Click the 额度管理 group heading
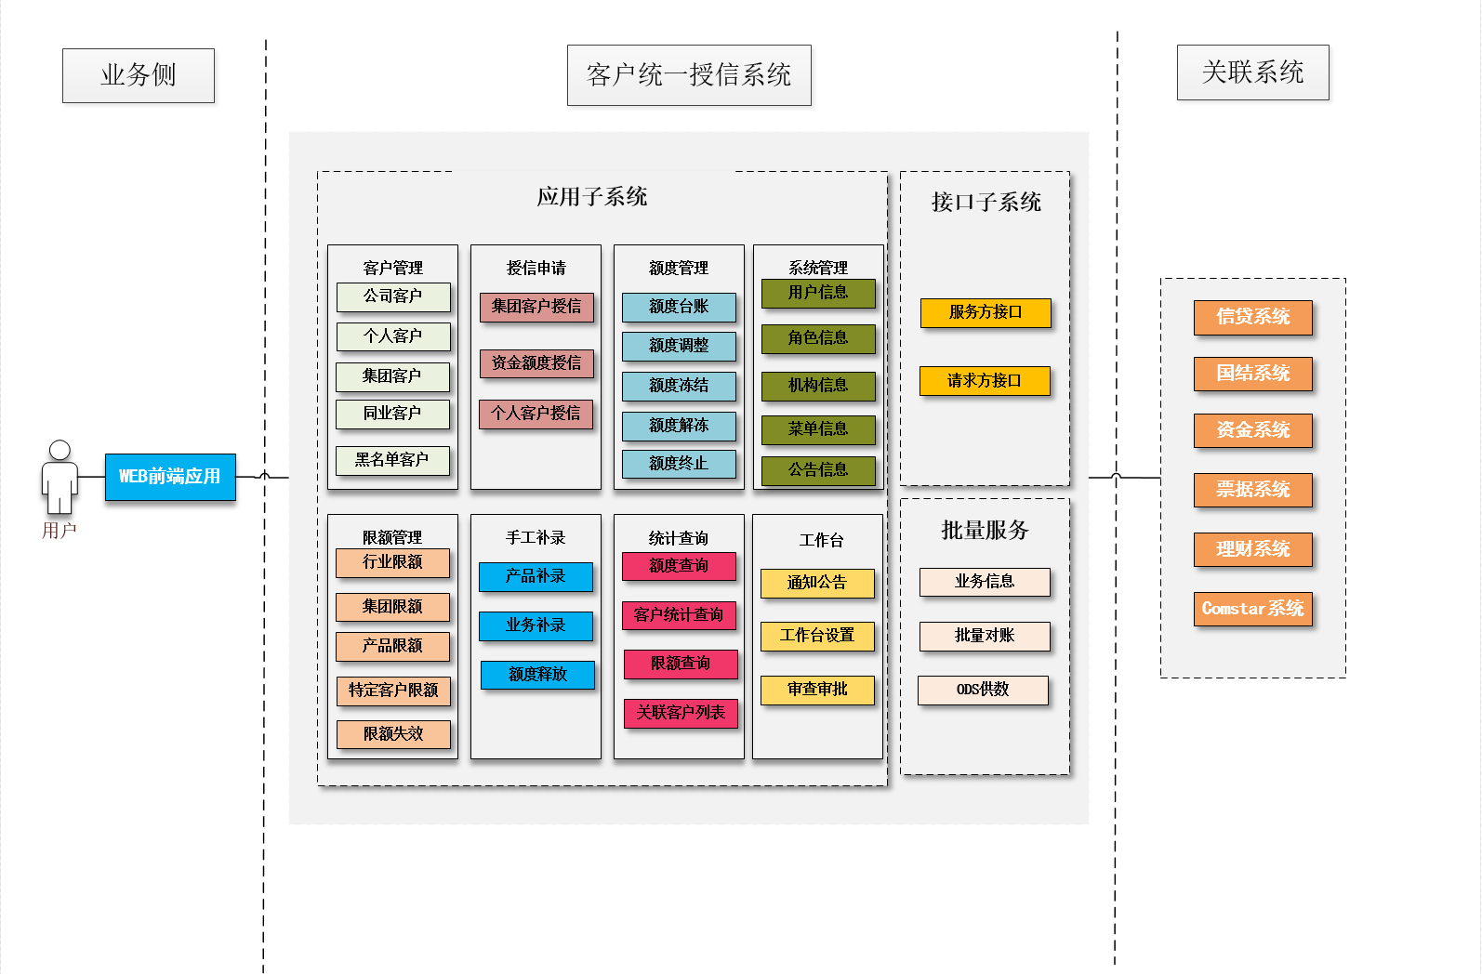 pos(679,268)
